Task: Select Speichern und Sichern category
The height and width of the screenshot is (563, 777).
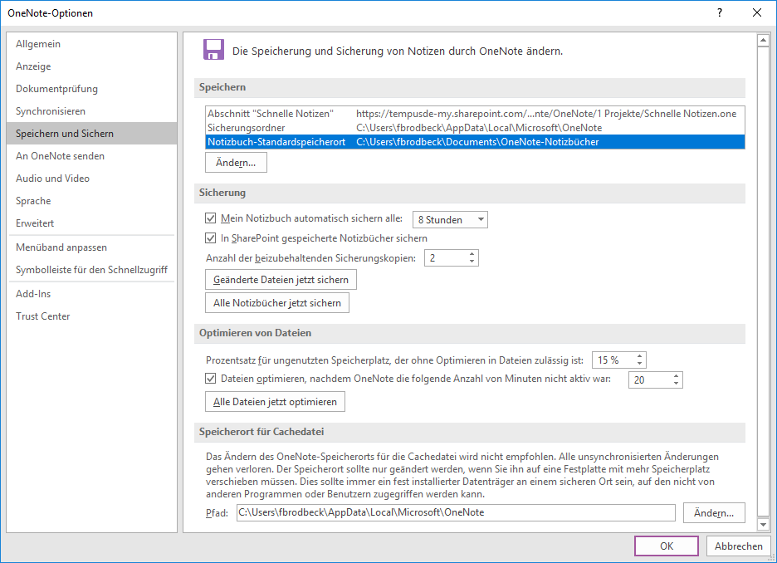Action: pos(91,134)
